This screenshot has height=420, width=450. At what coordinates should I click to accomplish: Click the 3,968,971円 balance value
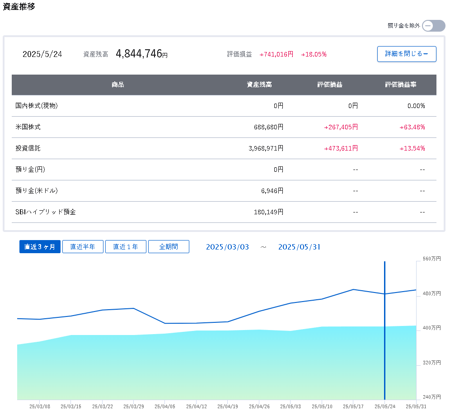(266, 148)
